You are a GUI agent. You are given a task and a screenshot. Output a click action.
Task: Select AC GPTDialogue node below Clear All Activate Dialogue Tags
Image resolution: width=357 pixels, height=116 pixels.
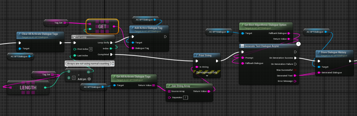20,56
